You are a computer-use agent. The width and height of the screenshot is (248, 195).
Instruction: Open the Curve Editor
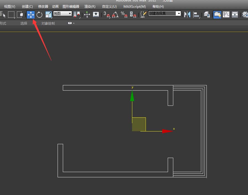(x=226, y=15)
